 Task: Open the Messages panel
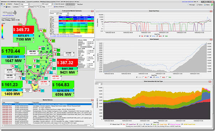pyautogui.click(x=191, y=5)
